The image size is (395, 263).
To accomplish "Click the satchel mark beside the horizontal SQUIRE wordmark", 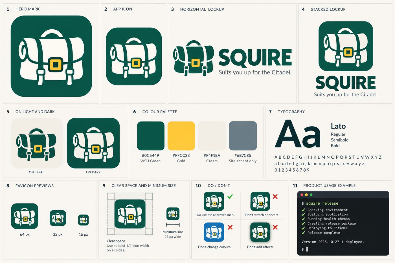I will pos(193,58).
